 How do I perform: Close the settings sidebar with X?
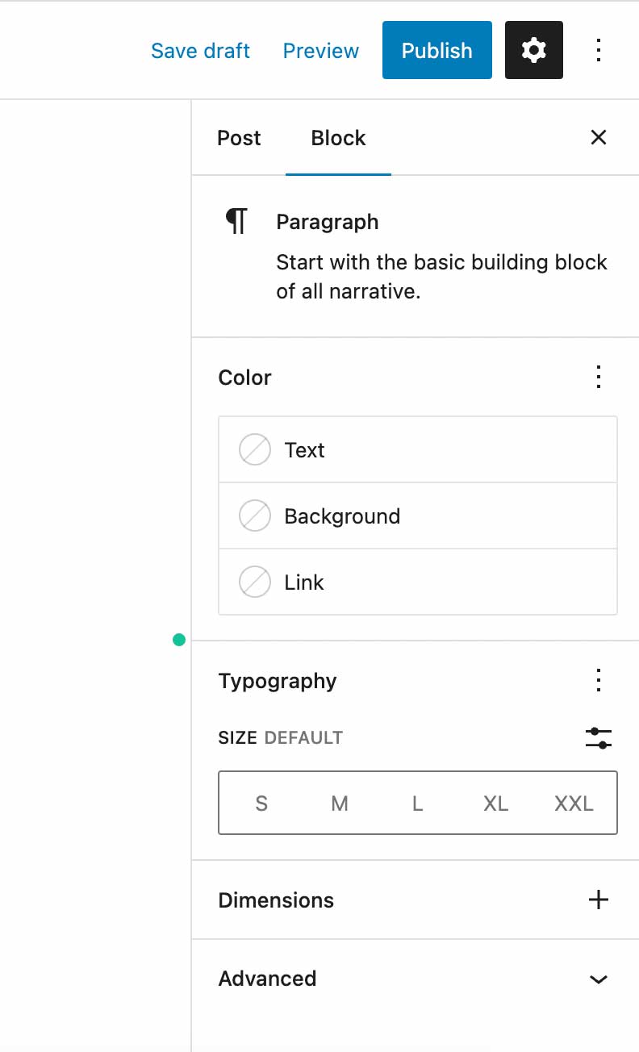[599, 137]
